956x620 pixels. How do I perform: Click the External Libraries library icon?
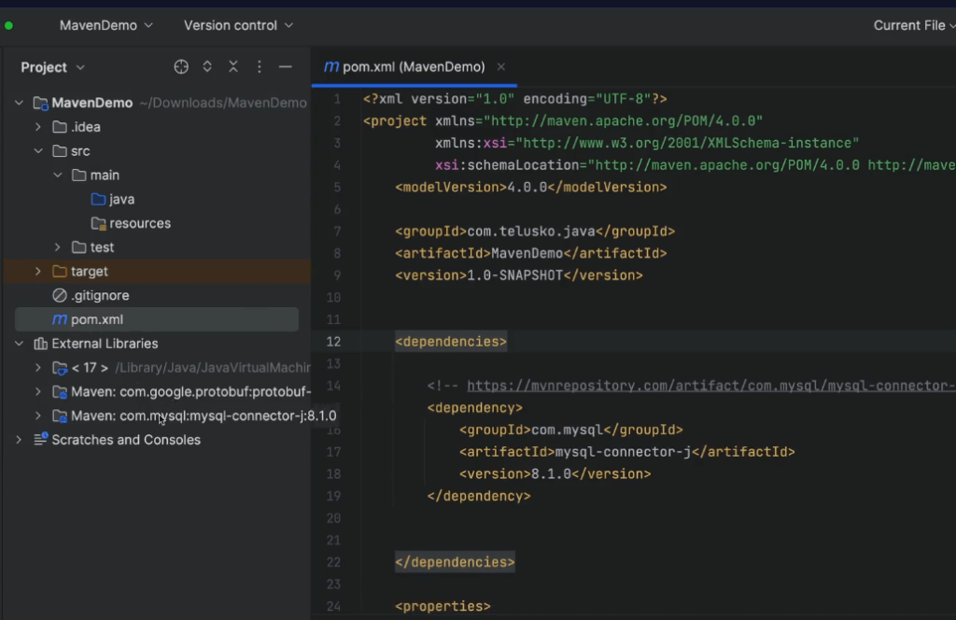[x=41, y=344]
